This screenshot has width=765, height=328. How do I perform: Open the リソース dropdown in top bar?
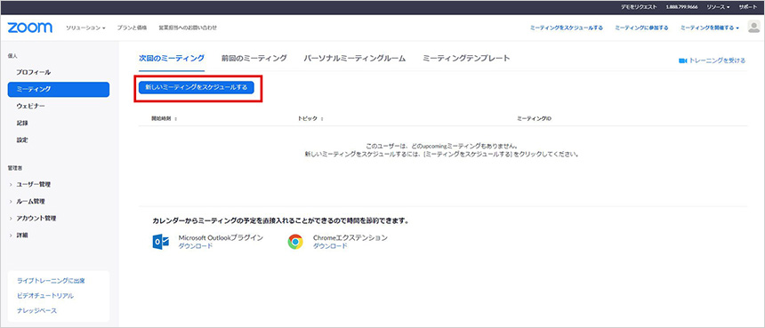pos(718,7)
